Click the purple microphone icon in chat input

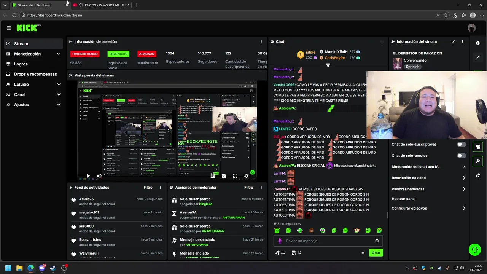(280, 241)
